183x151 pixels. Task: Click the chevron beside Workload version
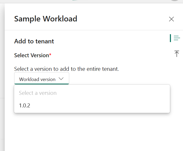61,79
